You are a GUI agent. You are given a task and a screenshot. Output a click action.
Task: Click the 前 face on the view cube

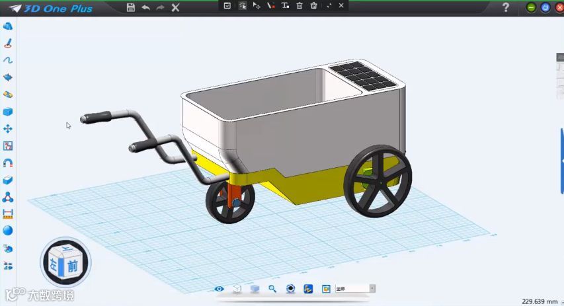point(73,266)
